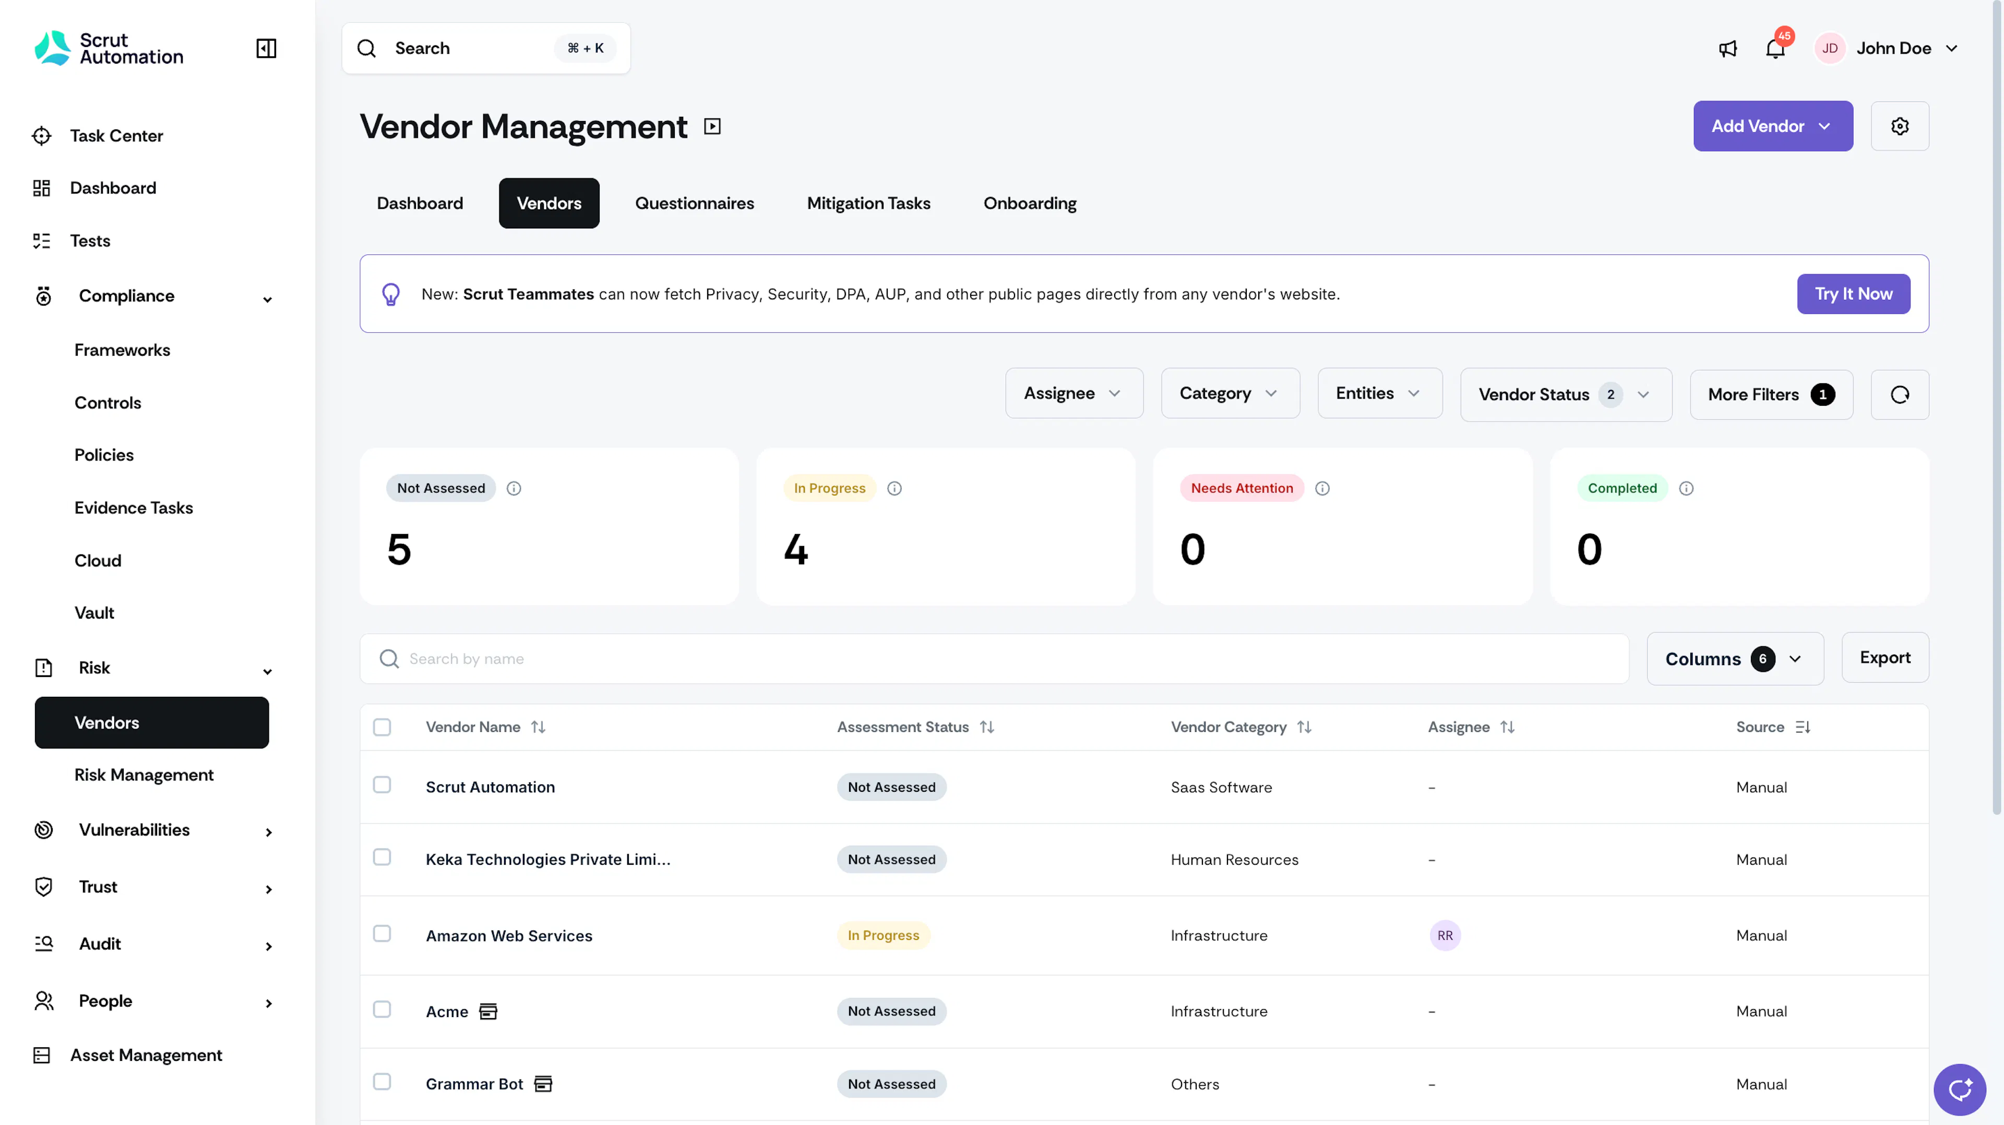Switch to the Questionnaires tab
Screen dimensions: 2004x1125
click(x=695, y=203)
